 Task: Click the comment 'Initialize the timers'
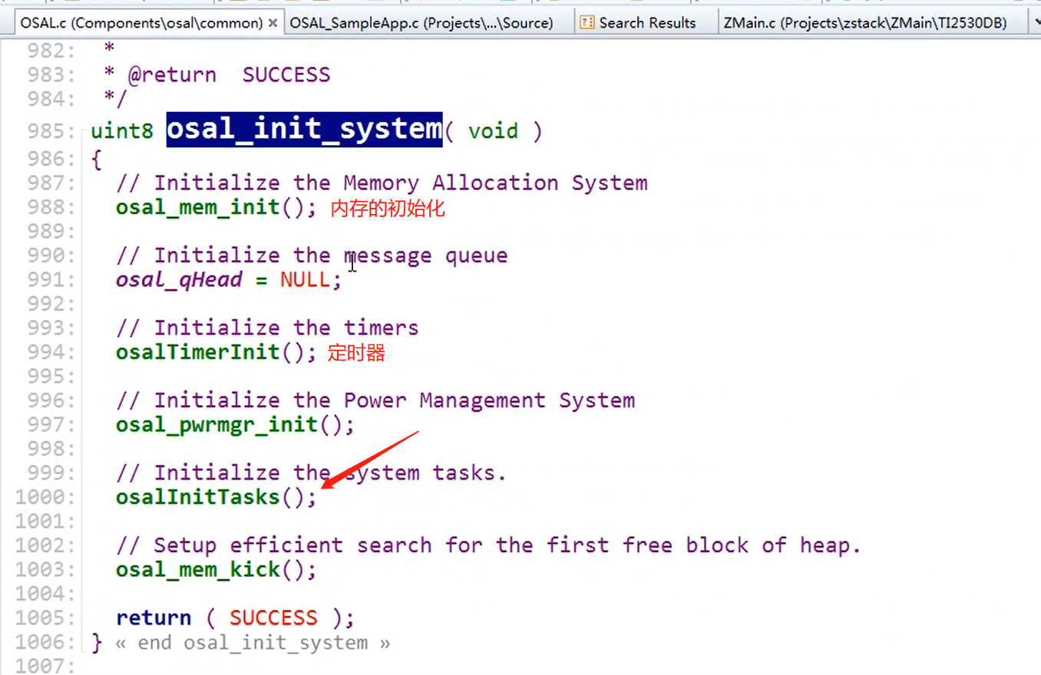tap(267, 328)
